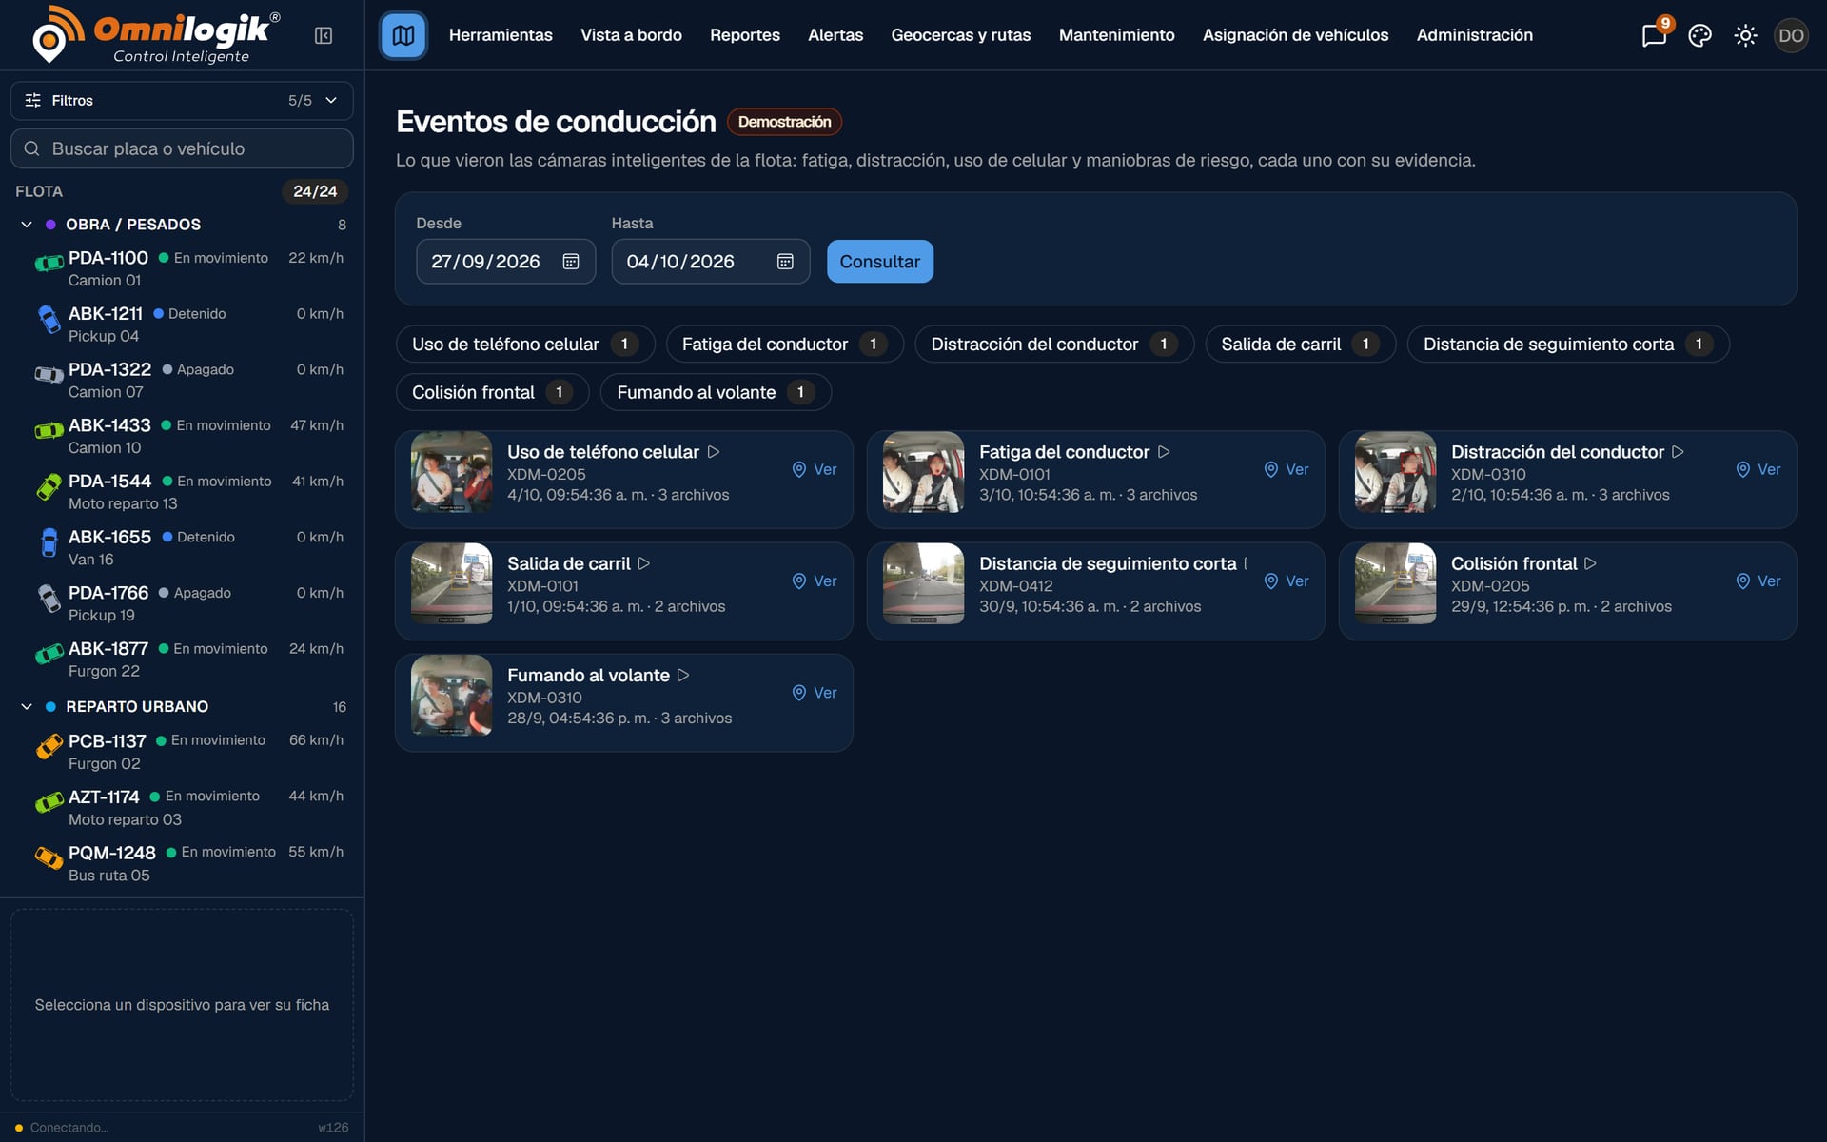The width and height of the screenshot is (1827, 1142).
Task: Open the Alertas menu
Action: (835, 35)
